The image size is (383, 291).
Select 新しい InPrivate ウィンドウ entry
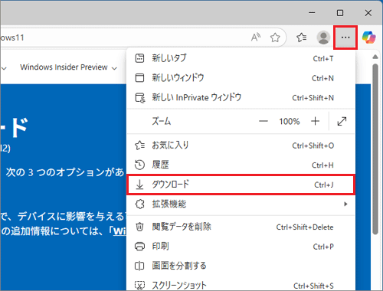pos(241,97)
